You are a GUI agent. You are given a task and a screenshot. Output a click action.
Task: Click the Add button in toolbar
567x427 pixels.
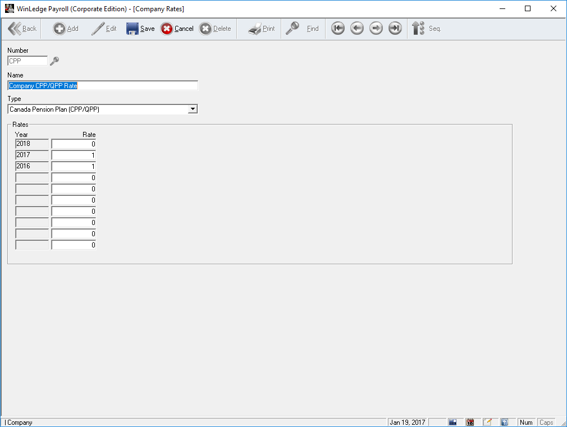66,29
